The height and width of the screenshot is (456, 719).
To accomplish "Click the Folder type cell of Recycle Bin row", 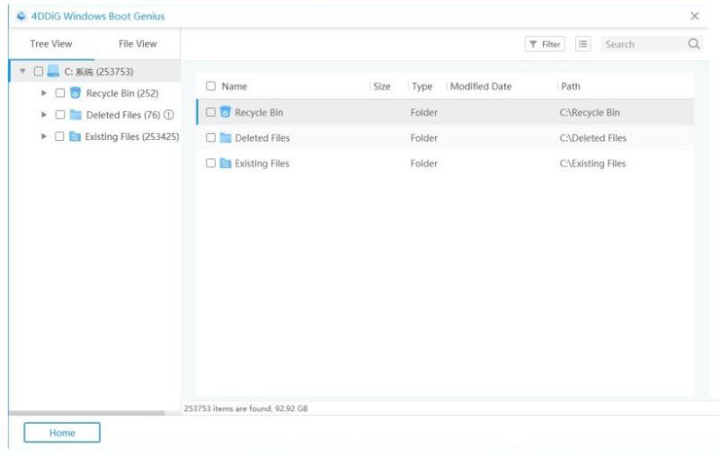I will pos(423,112).
